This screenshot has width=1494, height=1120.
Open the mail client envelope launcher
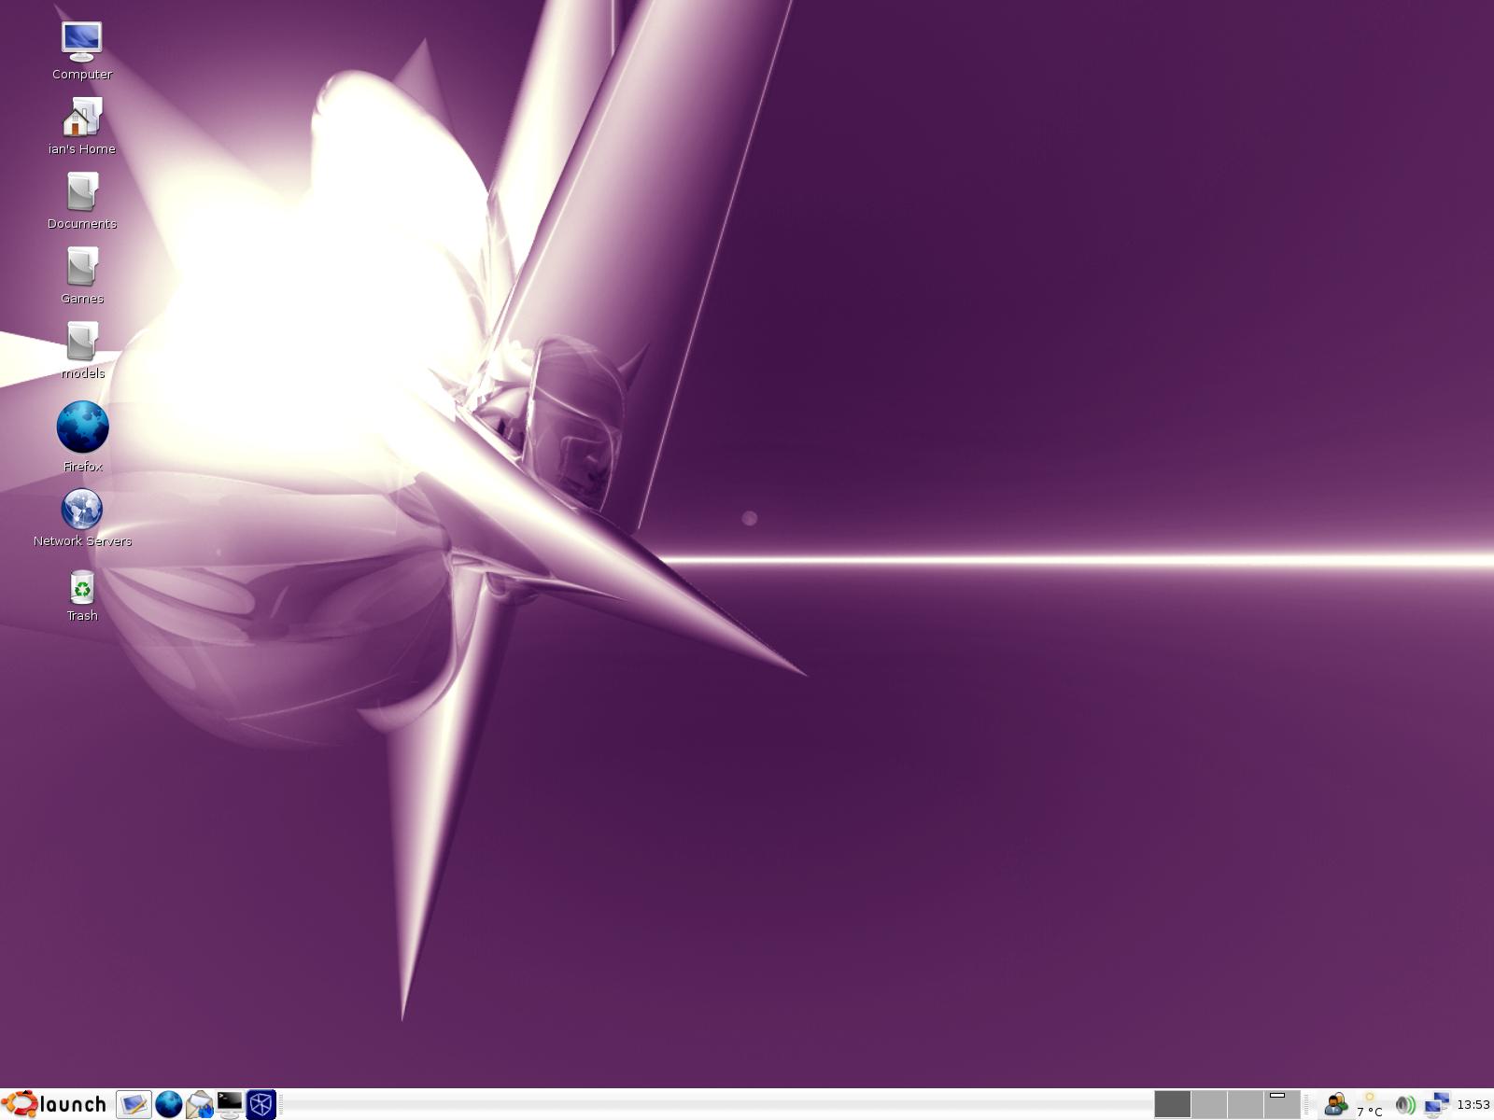(199, 1105)
